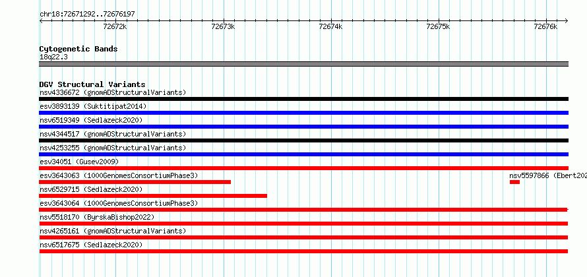Click the small red bar under nsv5597866
Viewport: 587px width, 277px height.
coord(514,182)
